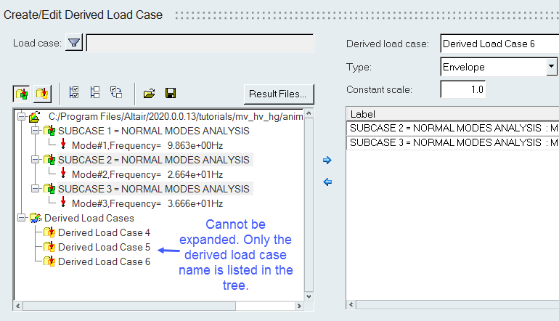Image resolution: width=559 pixels, height=321 pixels.
Task: Click Derived Load Case 6 folder icon
Action: click(49, 261)
